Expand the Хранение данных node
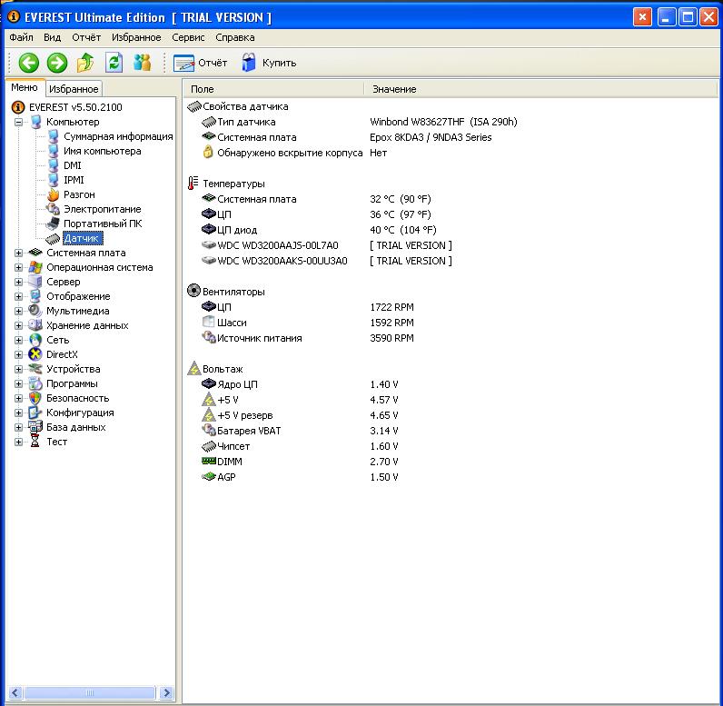723x706 pixels. (x=19, y=325)
